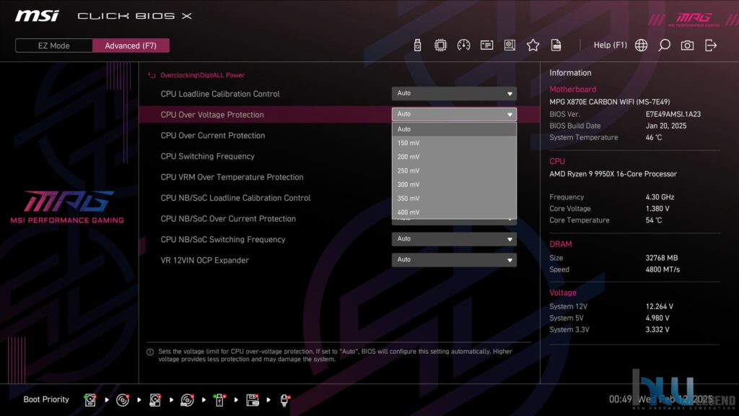739x416 pixels.
Task: Choose 200 mV over-voltage option
Action: click(454, 157)
